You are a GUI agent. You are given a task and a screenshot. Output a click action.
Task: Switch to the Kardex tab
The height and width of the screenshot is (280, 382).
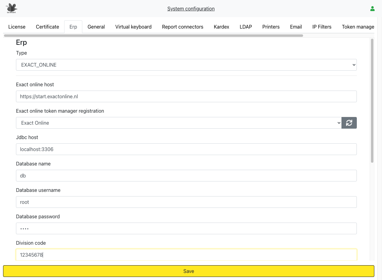pos(221,27)
